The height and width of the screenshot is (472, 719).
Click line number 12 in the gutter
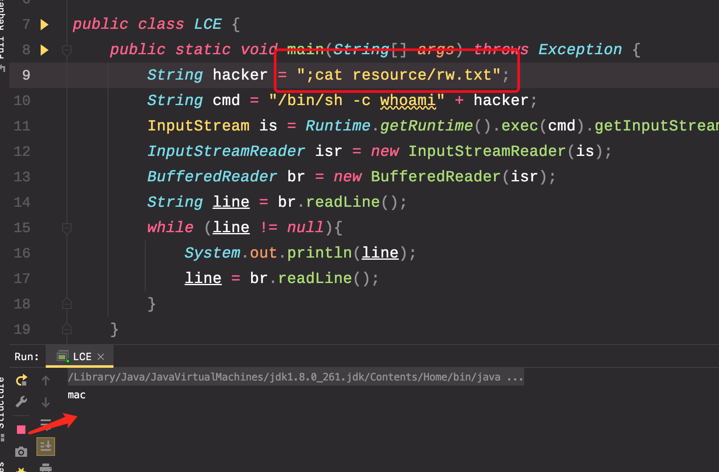click(22, 152)
